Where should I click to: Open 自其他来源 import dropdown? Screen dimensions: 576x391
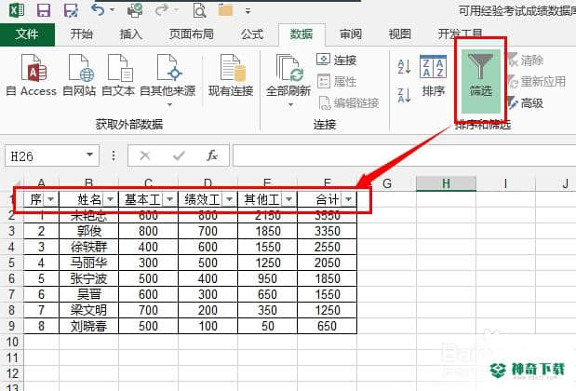[x=167, y=80]
